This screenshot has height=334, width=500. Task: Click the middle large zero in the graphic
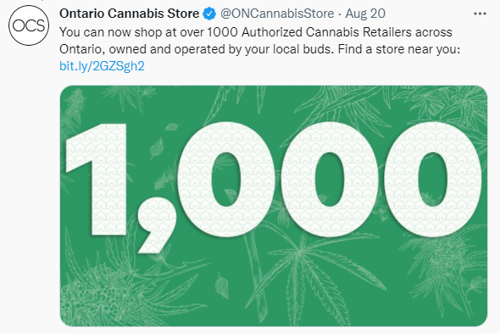[x=329, y=179]
